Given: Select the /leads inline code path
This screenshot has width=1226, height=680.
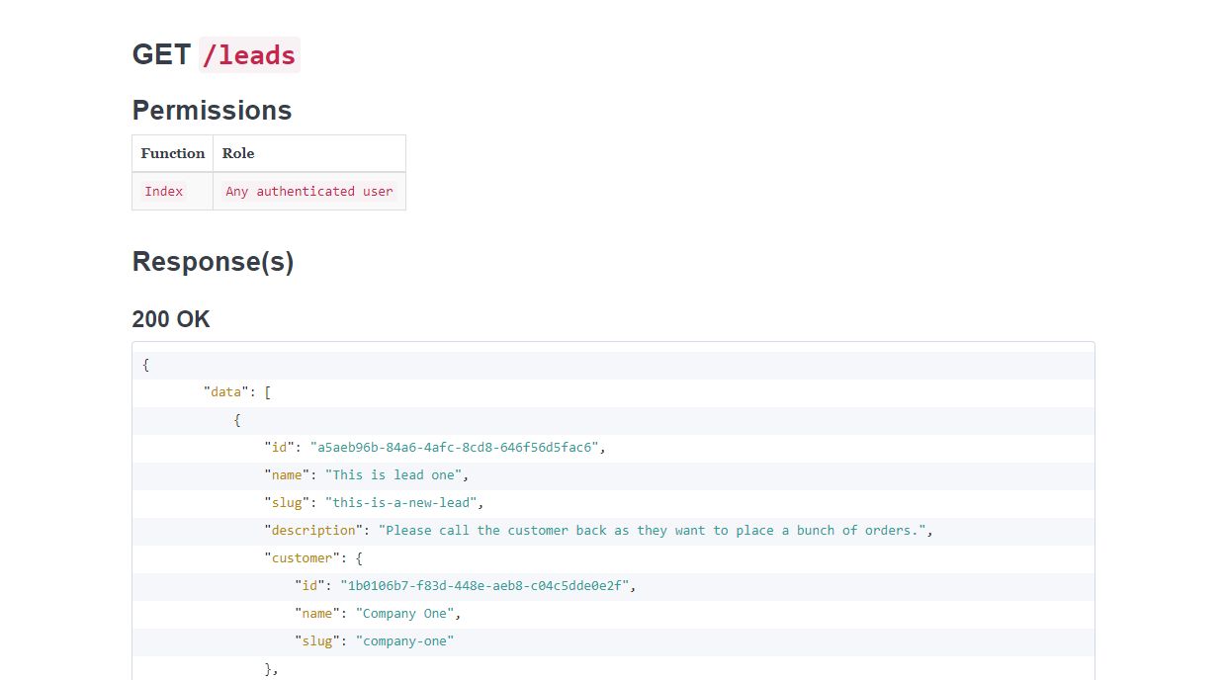Looking at the screenshot, I should (x=249, y=55).
